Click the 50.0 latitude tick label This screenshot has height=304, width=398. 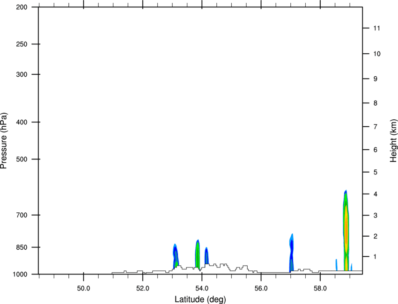pos(83,288)
